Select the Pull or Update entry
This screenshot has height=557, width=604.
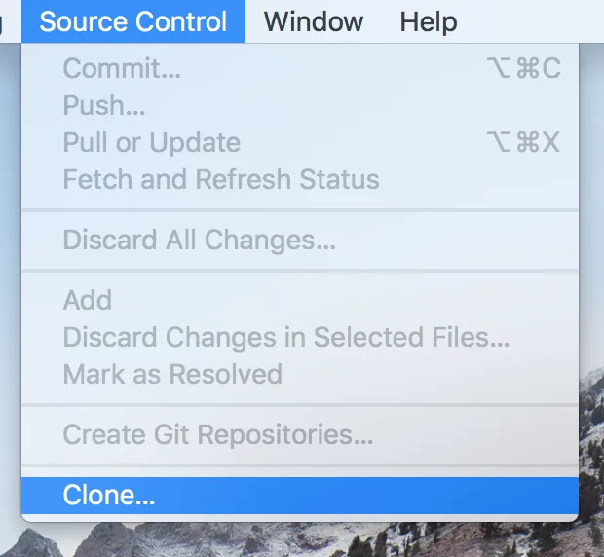pyautogui.click(x=151, y=142)
